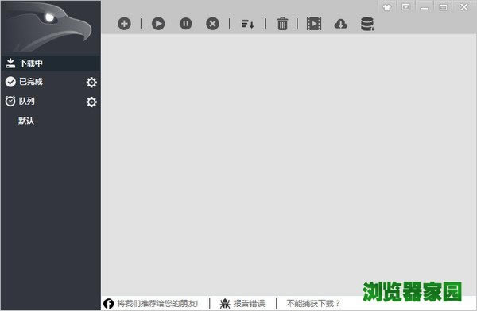Image resolution: width=477 pixels, height=311 pixels.
Task: Pause downloads with the pause icon
Action: click(x=185, y=24)
